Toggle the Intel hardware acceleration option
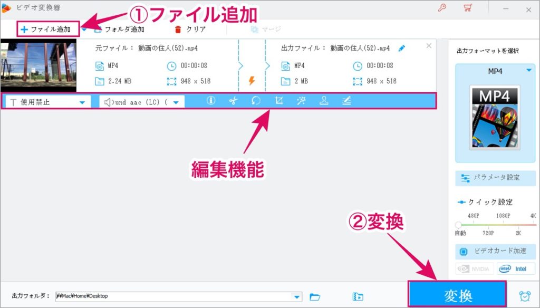 point(513,269)
